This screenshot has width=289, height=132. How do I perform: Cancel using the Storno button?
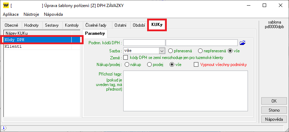click(274, 110)
